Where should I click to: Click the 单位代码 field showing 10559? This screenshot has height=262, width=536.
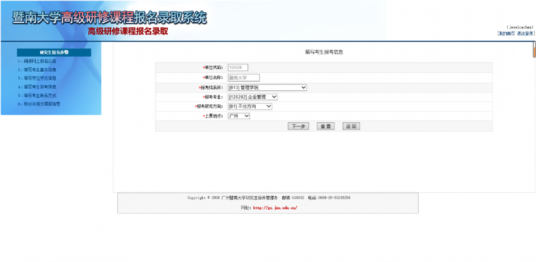click(238, 68)
